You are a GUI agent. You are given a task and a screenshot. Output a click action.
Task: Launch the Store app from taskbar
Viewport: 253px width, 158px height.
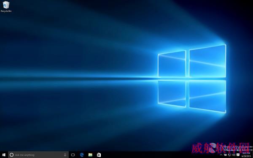99,155
